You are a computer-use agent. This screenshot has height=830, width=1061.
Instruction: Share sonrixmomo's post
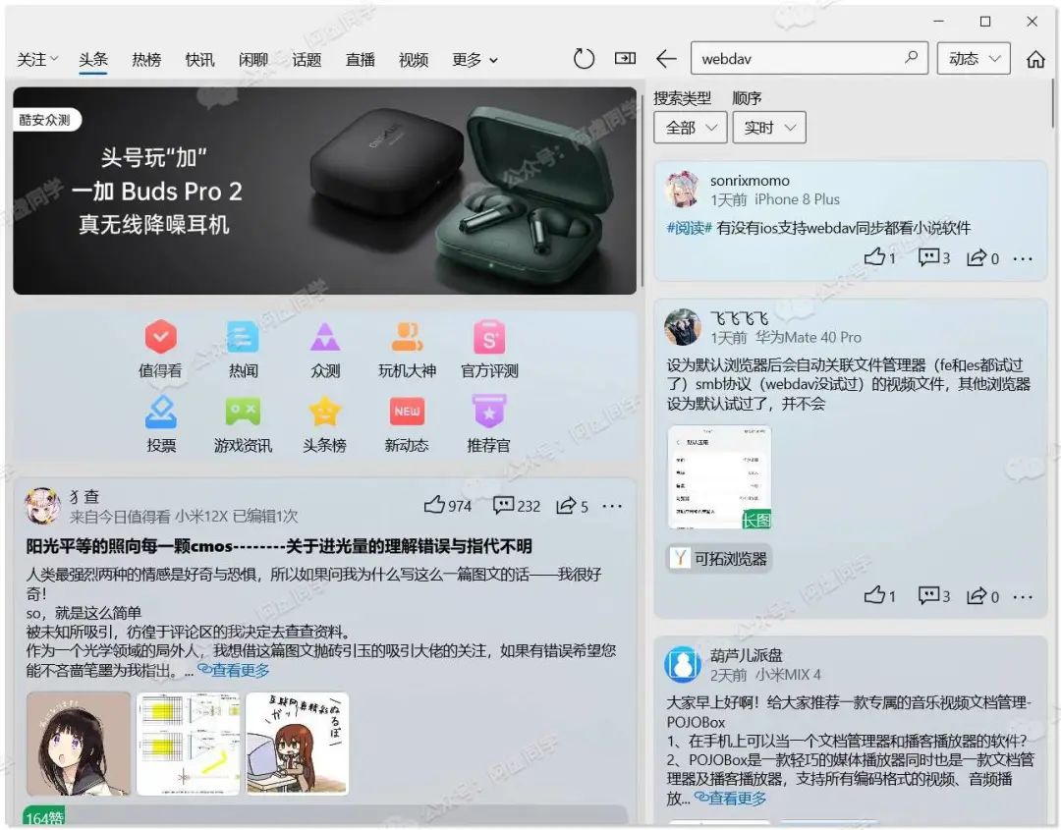[982, 257]
